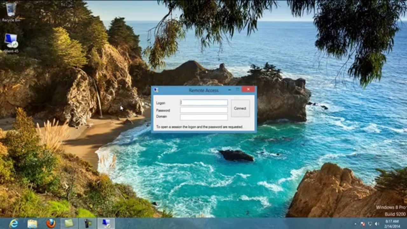This screenshot has height=229, width=407.
Task: Open the taskbar clock showing 8:17 AM
Action: (x=391, y=224)
